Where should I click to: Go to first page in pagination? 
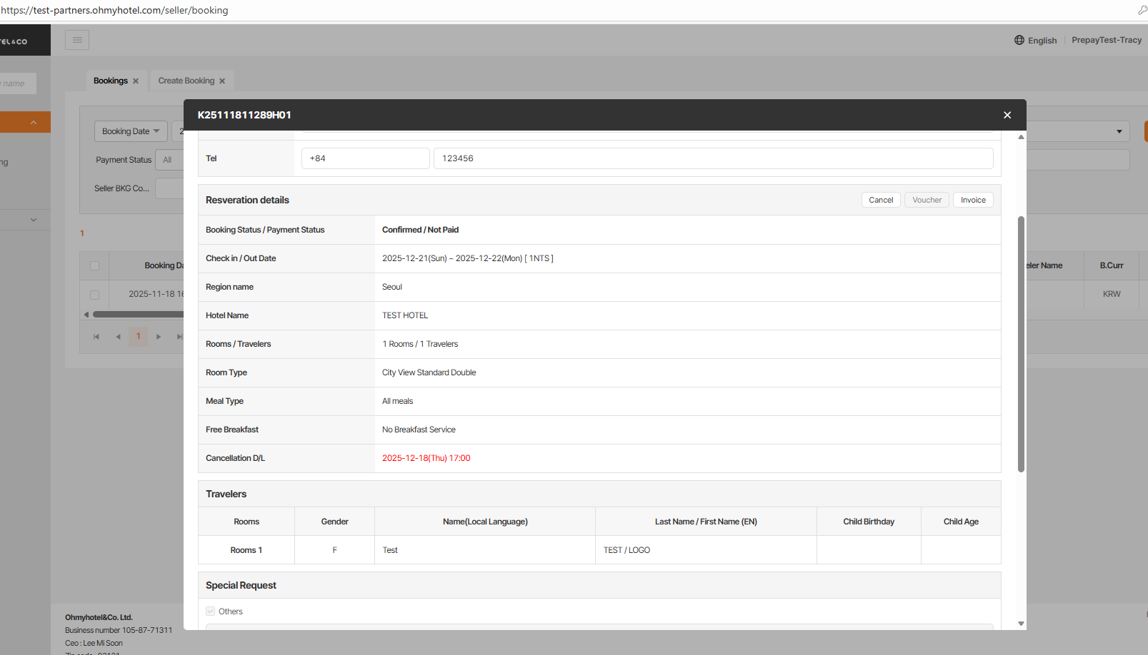click(x=96, y=337)
